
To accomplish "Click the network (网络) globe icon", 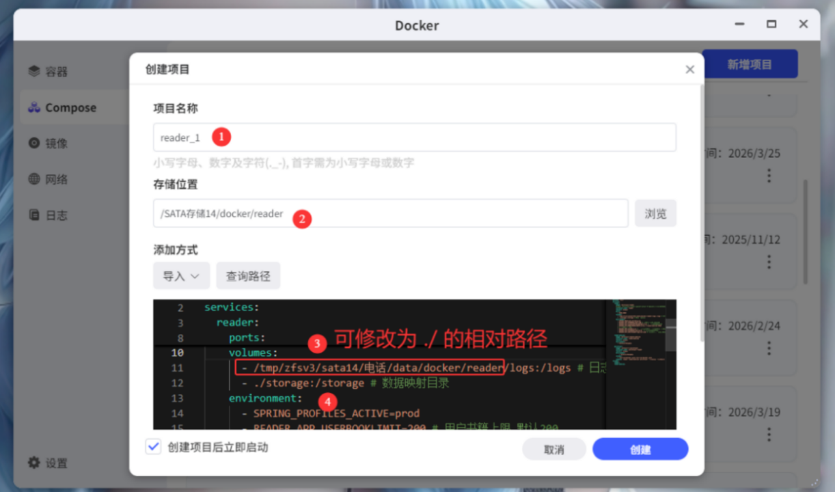I will pyautogui.click(x=34, y=180).
